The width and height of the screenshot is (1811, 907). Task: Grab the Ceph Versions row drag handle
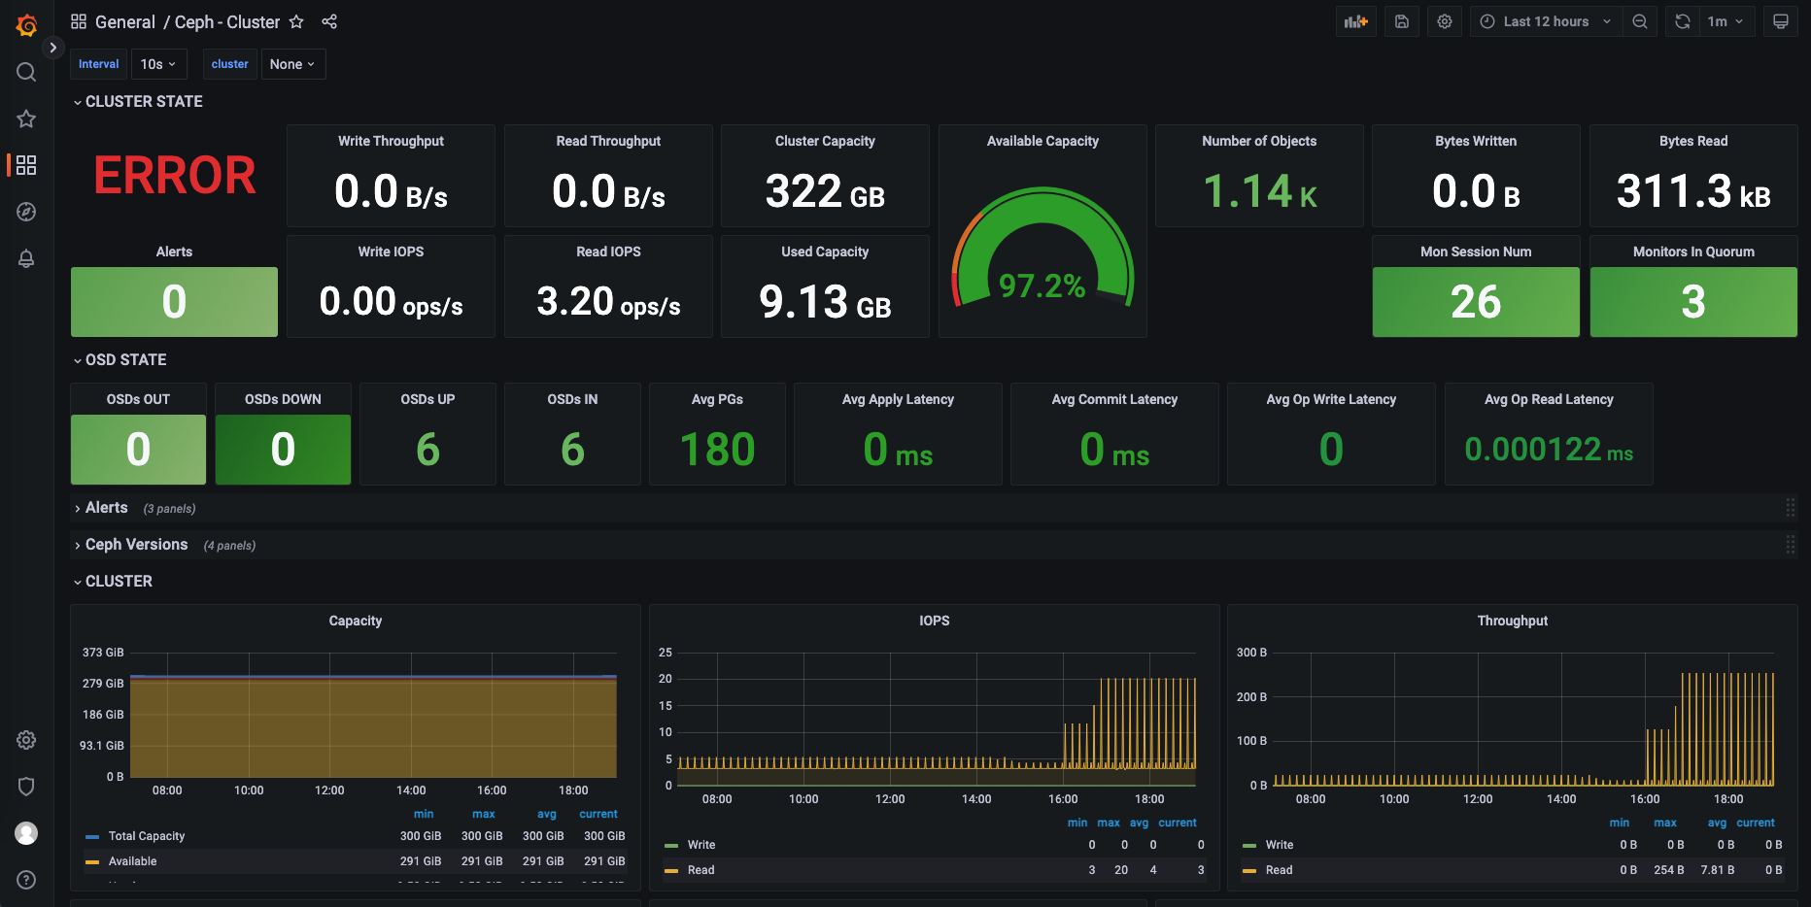(1790, 545)
